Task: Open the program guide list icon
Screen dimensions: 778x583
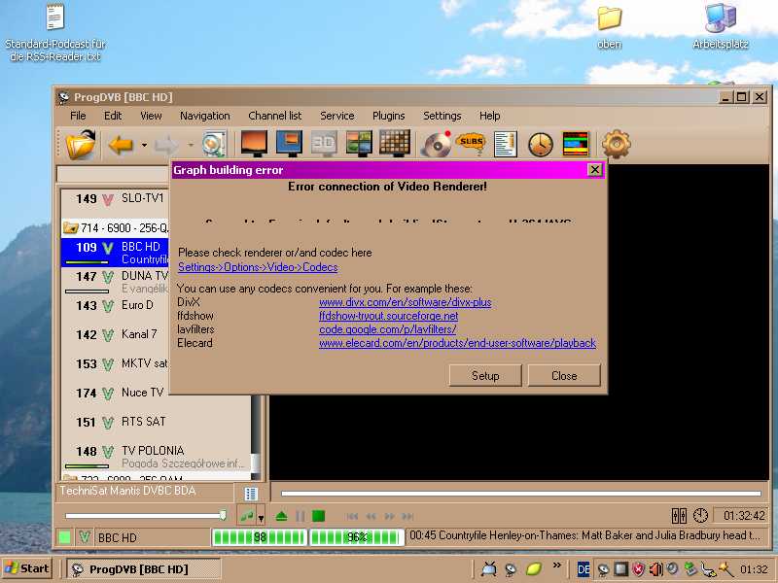Action: coord(506,145)
